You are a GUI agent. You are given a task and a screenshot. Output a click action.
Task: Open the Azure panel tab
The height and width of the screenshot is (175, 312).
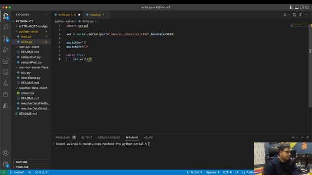(148, 137)
